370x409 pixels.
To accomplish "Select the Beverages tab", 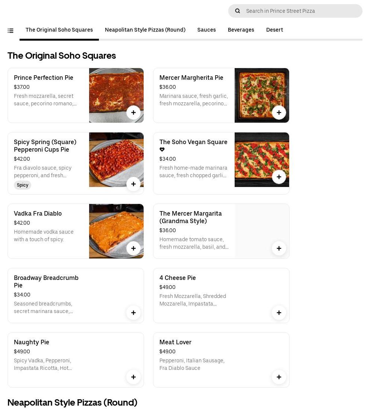I will [241, 30].
